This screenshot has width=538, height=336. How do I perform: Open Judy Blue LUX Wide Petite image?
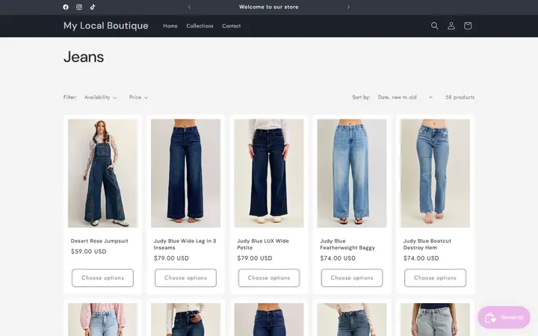[269, 173]
